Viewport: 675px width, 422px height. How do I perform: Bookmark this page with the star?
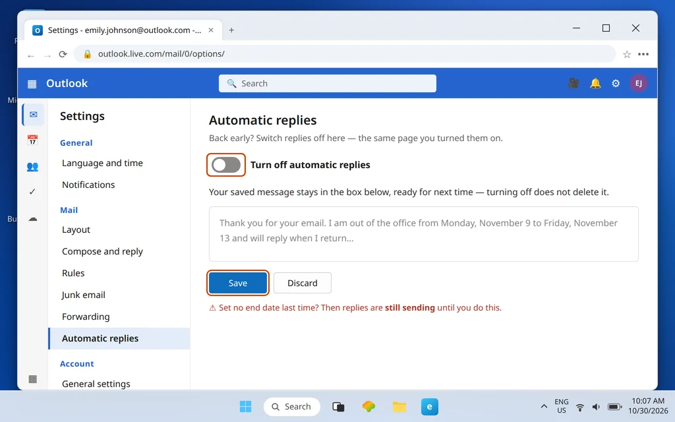point(627,54)
